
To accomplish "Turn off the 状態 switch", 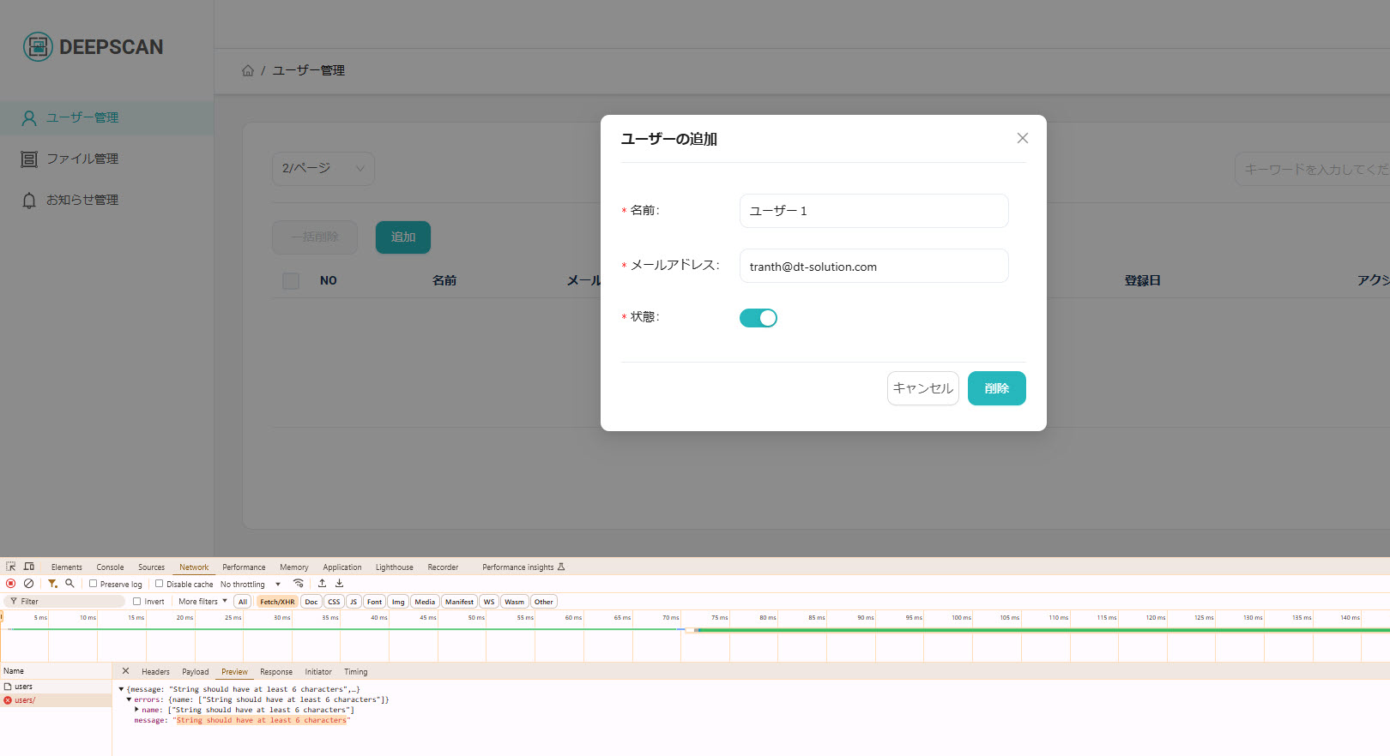I will [758, 318].
